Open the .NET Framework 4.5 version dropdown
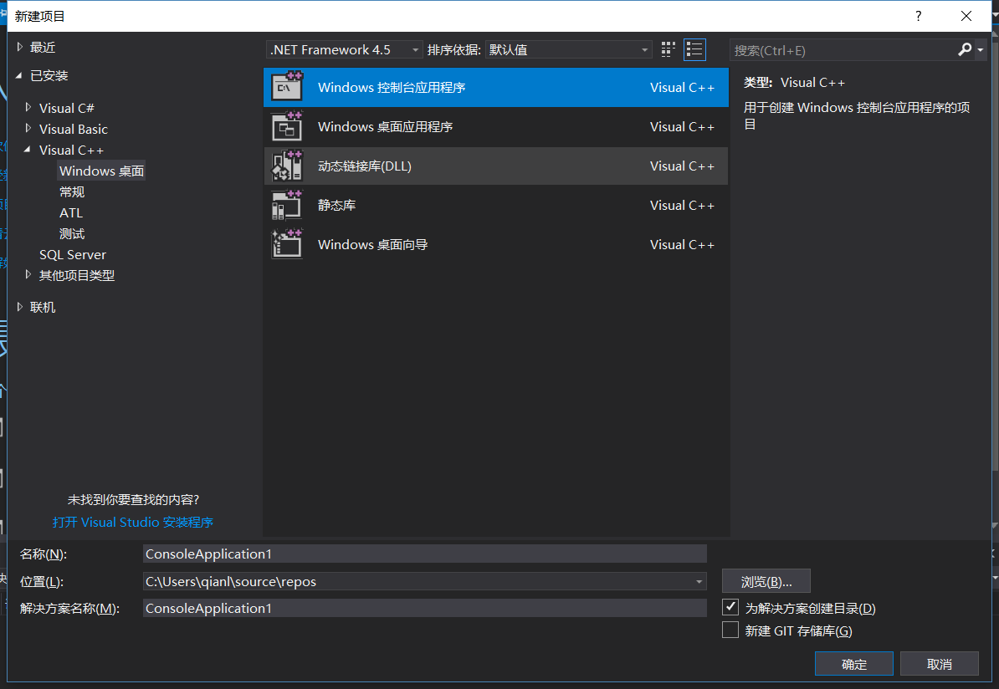The width and height of the screenshot is (999, 689). pyautogui.click(x=344, y=49)
